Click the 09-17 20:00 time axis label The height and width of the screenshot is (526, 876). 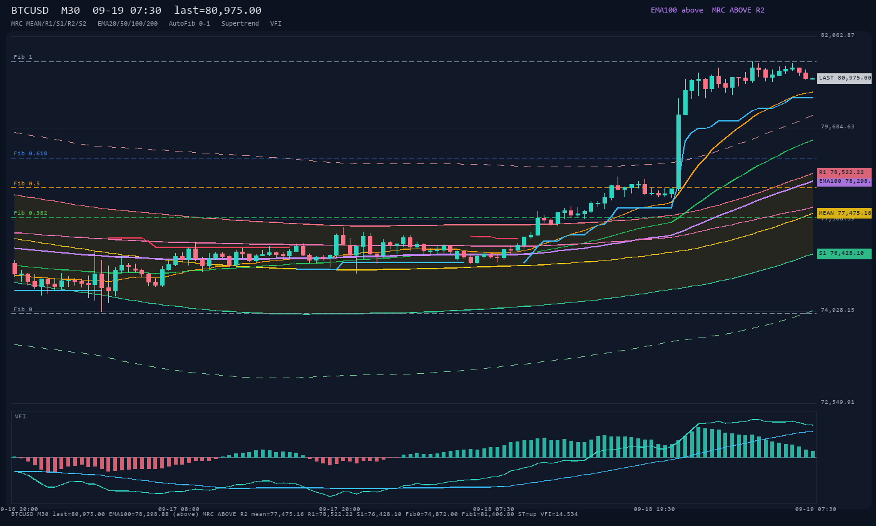(340, 509)
